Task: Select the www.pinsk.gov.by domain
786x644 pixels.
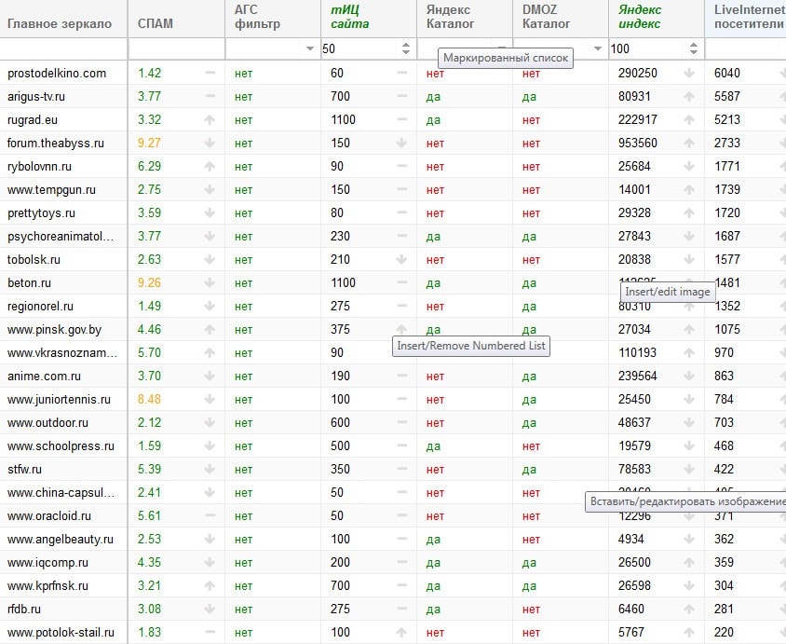Action: pyautogui.click(x=54, y=330)
